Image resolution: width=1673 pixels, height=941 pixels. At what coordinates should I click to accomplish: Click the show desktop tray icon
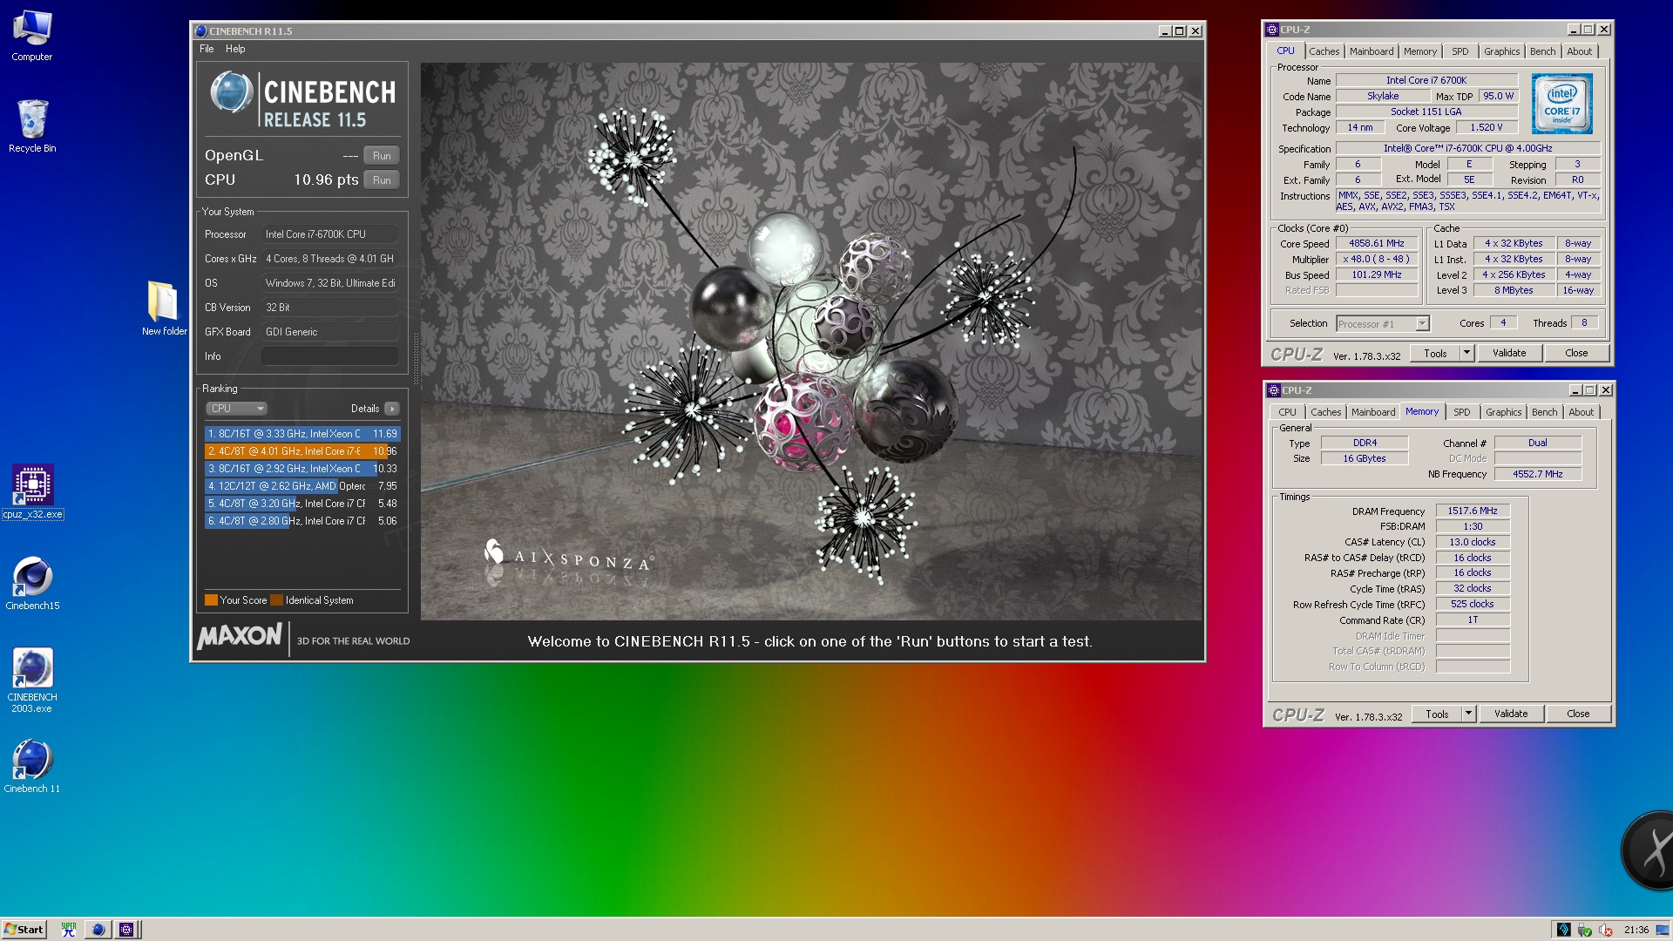tap(1663, 930)
